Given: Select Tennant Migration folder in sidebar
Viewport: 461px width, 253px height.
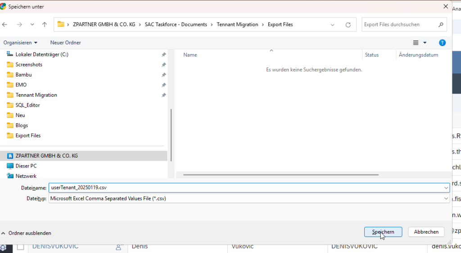Looking at the screenshot, I should pos(36,95).
